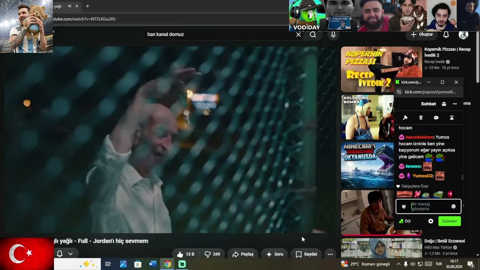Open Microsoft Store from taskbar
The image size is (480, 270).
[138, 264]
